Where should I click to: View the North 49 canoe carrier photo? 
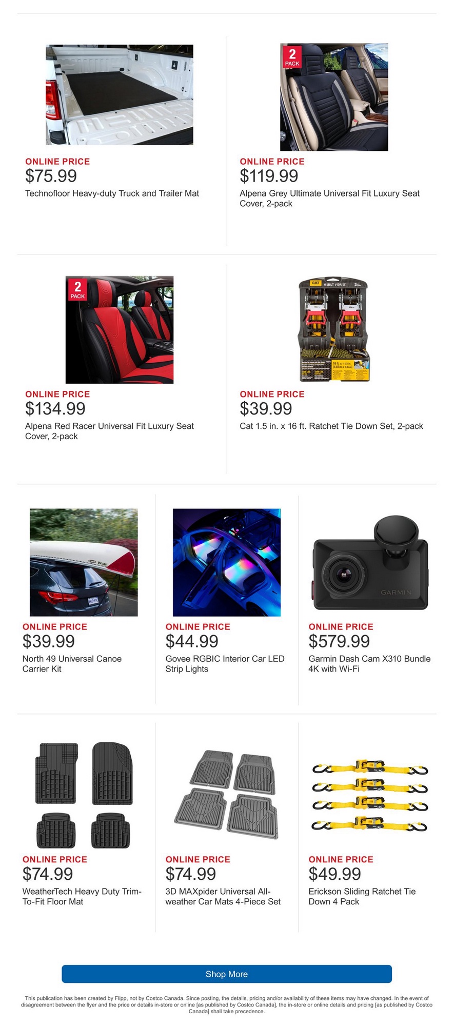84,562
